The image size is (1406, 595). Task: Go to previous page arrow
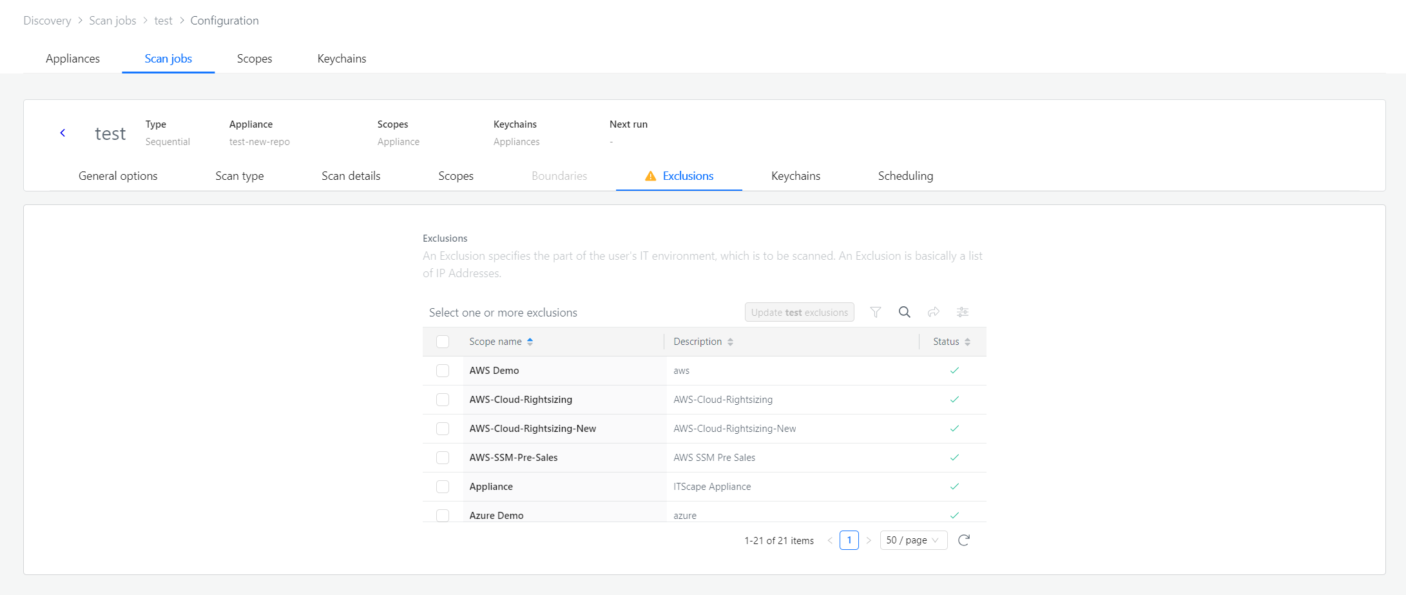point(830,540)
